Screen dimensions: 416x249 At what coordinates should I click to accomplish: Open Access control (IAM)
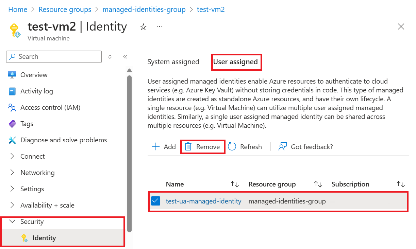coord(51,107)
